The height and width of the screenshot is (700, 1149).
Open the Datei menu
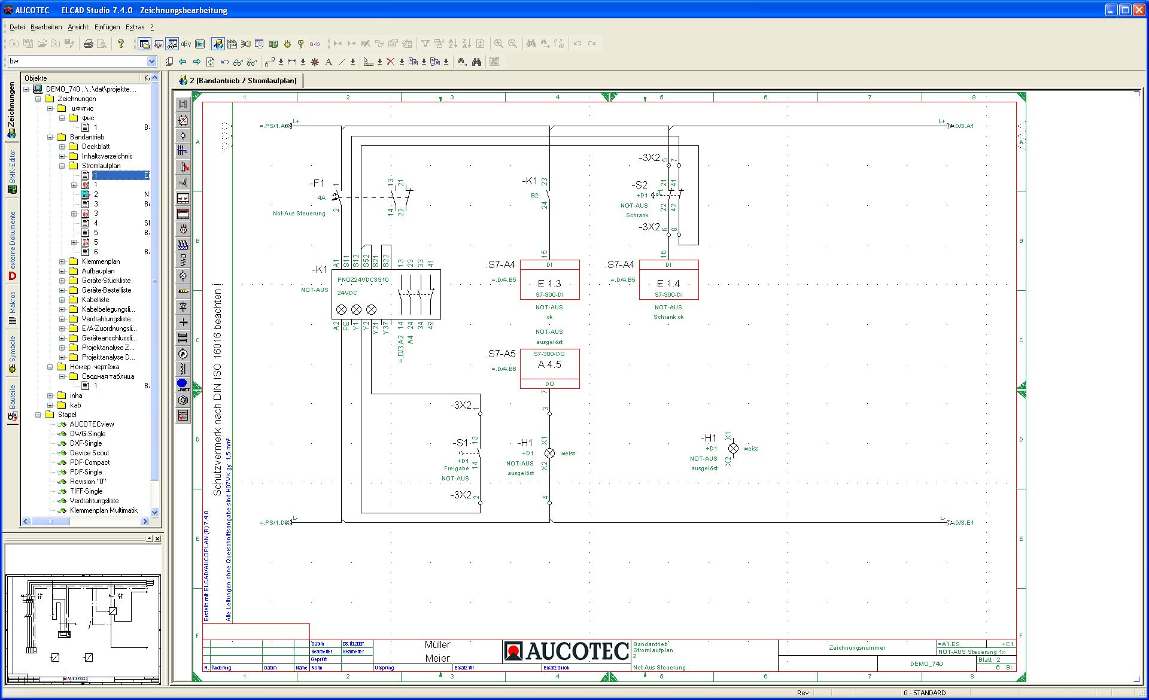17,27
